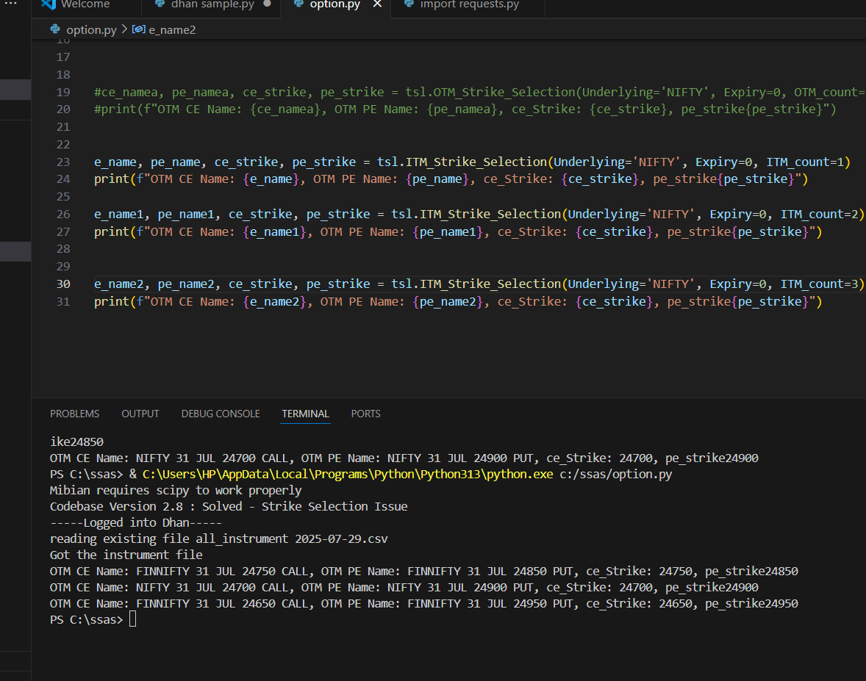Switch to the Welcome tab
Viewport: 866px width, 681px height.
pyautogui.click(x=85, y=4)
